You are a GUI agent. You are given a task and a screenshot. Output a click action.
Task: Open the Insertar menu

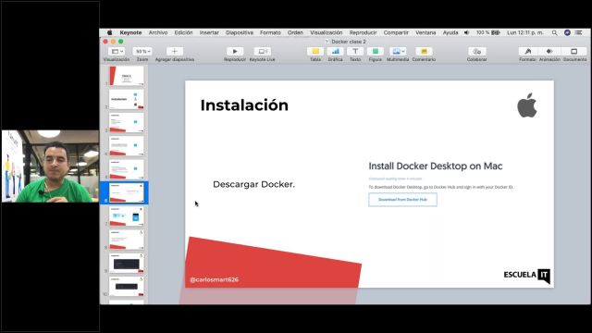click(x=209, y=33)
